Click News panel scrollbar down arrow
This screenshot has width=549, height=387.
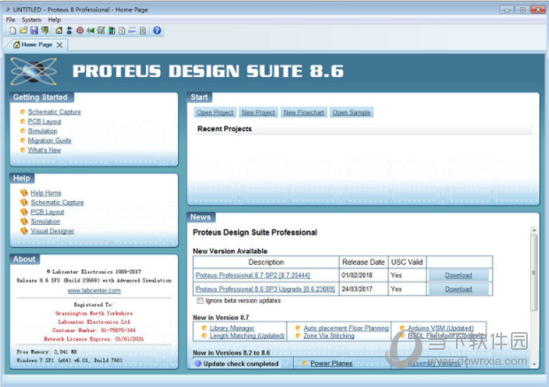[534, 364]
